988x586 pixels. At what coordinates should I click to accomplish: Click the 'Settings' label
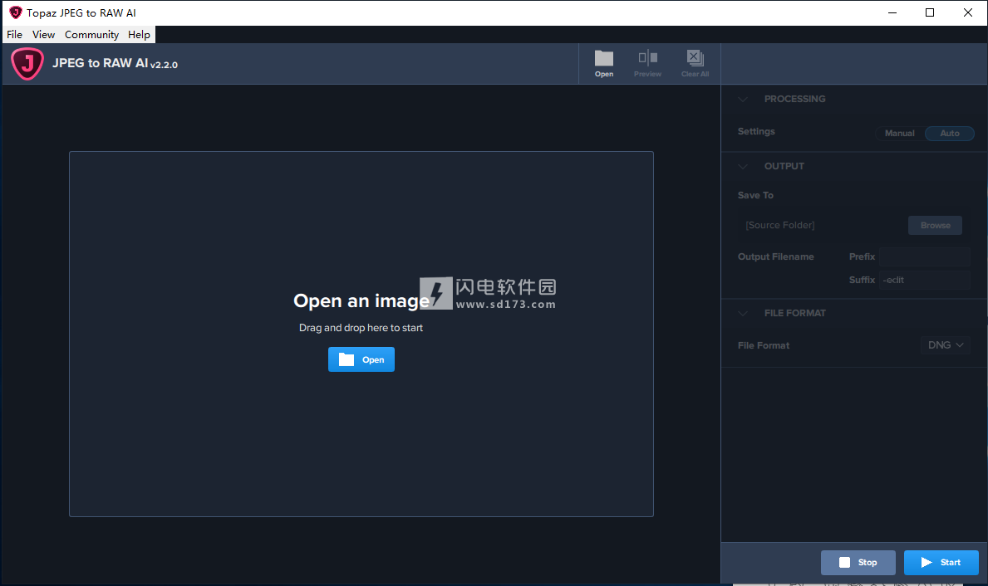point(756,131)
